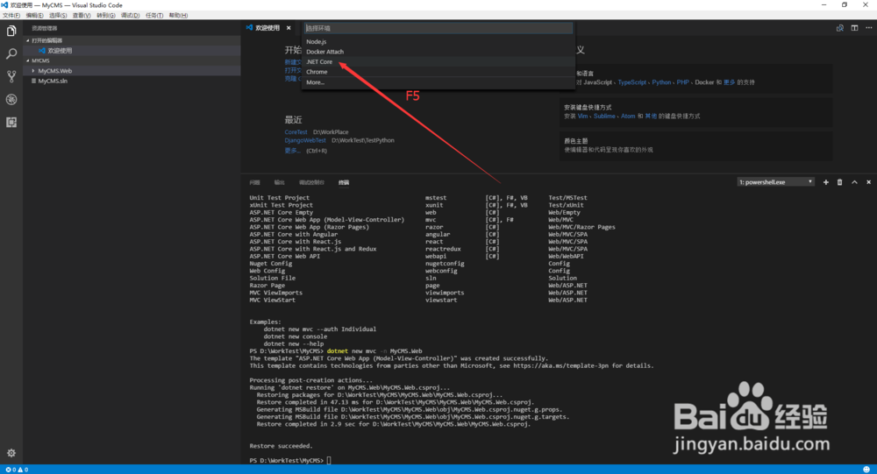Switch to the 输出 output panel tab
Image resolution: width=877 pixels, height=474 pixels.
click(280, 183)
